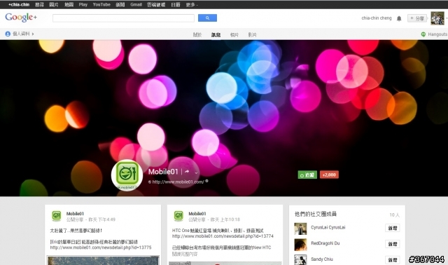Open 搜尋 in the top bar

(39, 5)
